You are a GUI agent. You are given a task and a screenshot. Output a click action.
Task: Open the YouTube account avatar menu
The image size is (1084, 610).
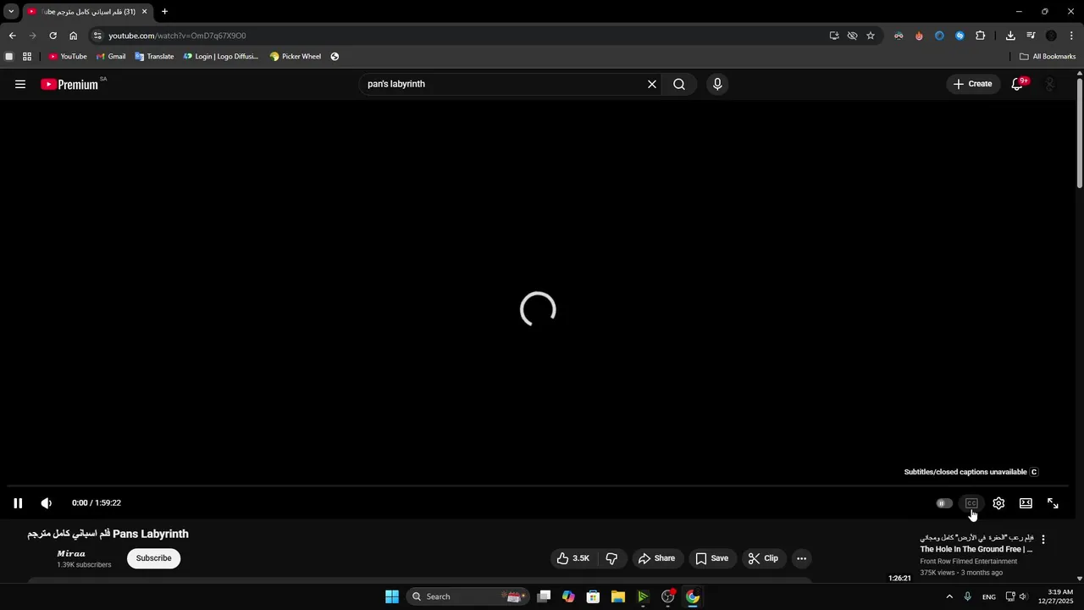tap(1050, 84)
